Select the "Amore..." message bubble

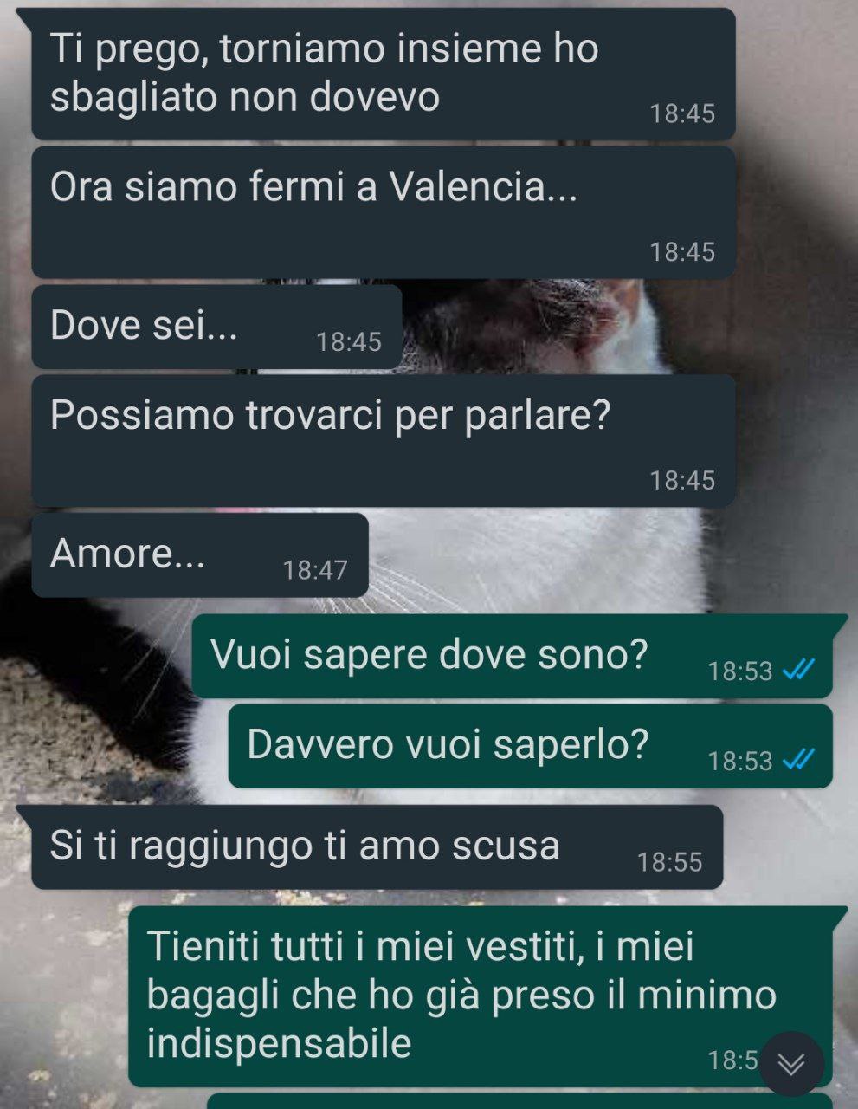click(x=200, y=555)
